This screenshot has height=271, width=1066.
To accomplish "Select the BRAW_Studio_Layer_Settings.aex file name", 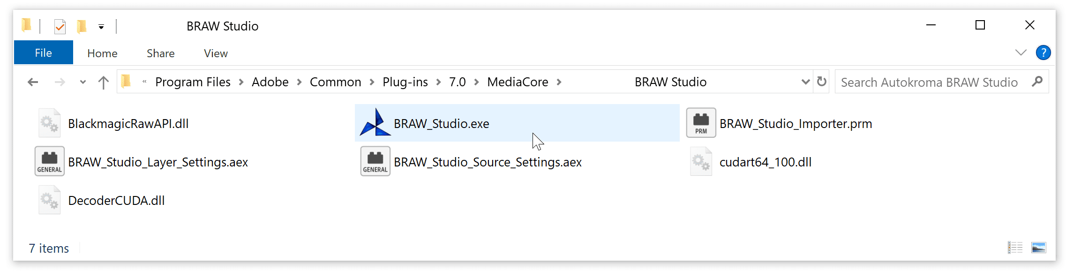I will coord(158,162).
